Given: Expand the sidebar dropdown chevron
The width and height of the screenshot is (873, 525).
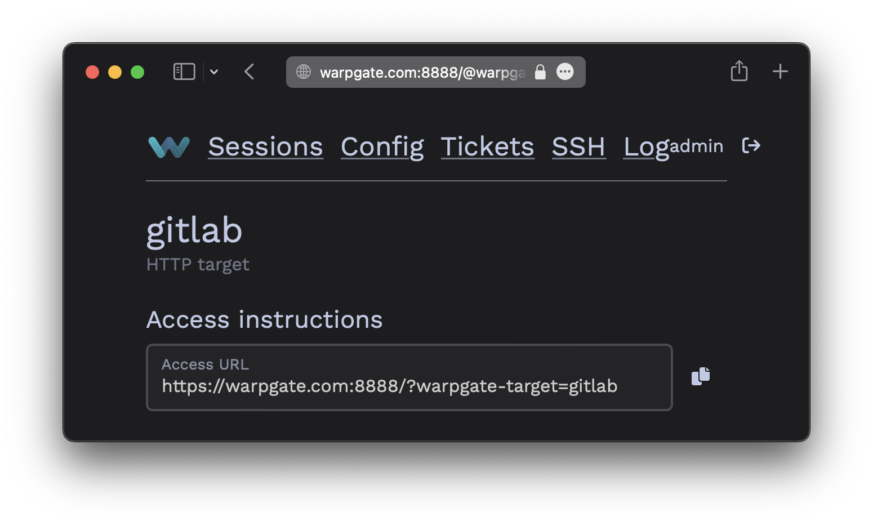Looking at the screenshot, I should pyautogui.click(x=214, y=72).
